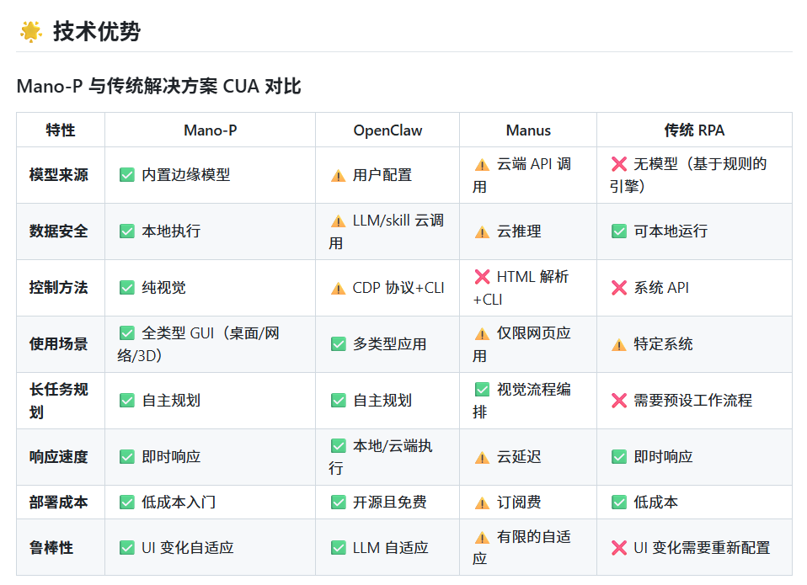Select the 长任务规划 row label
807x585 pixels.
pos(59,401)
